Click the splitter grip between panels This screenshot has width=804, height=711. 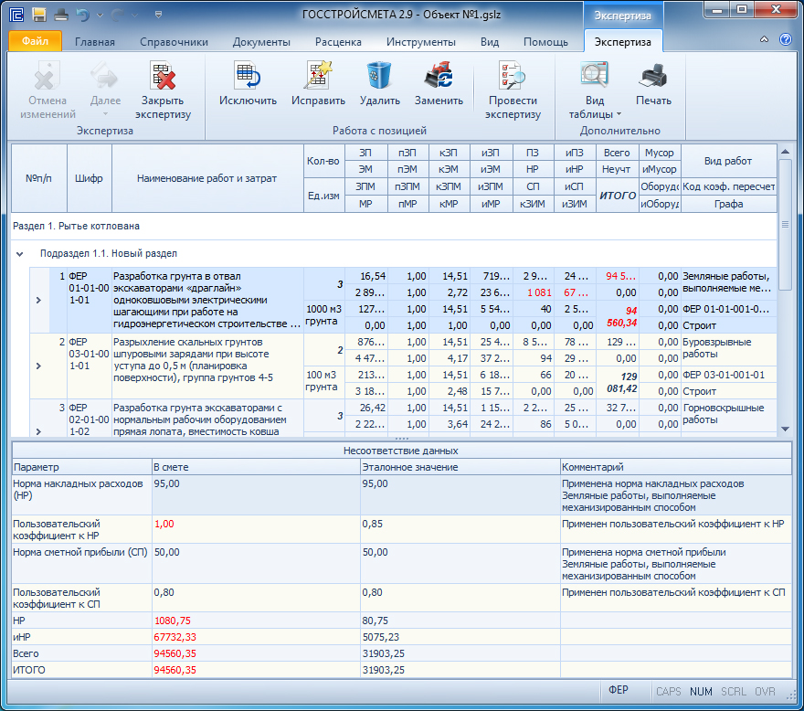click(x=402, y=439)
